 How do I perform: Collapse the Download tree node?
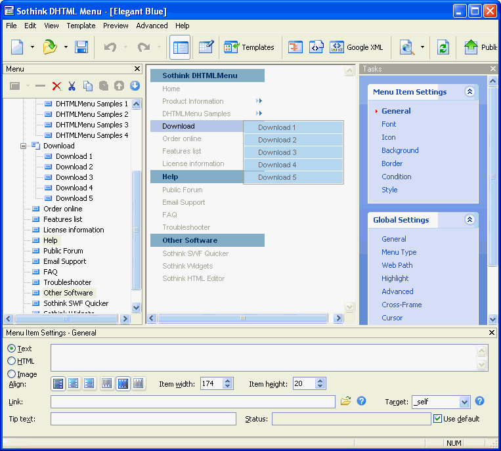(x=24, y=146)
